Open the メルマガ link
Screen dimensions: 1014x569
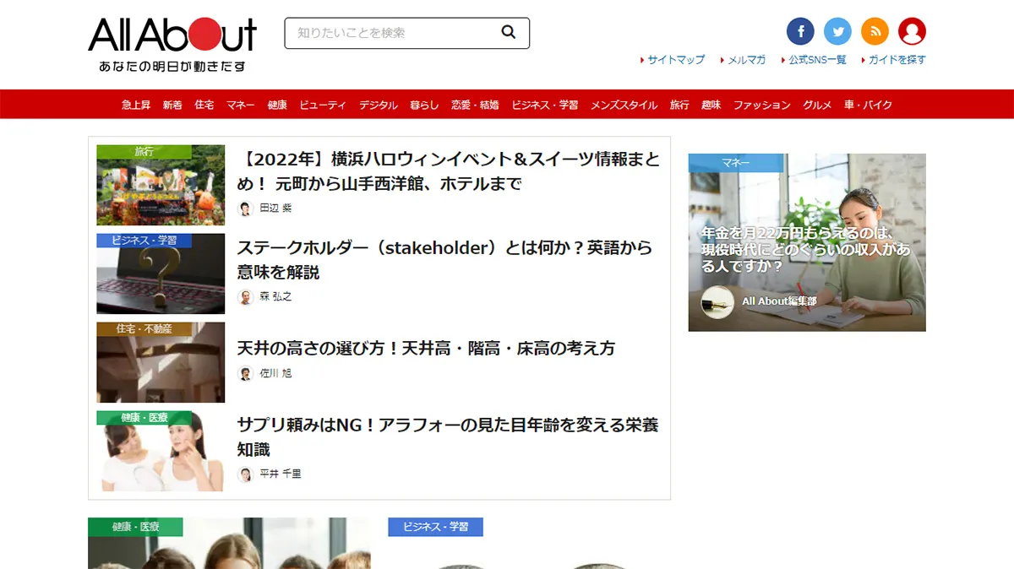(746, 60)
